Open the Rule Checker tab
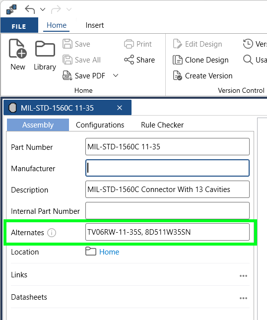267x320 pixels. pyautogui.click(x=162, y=125)
